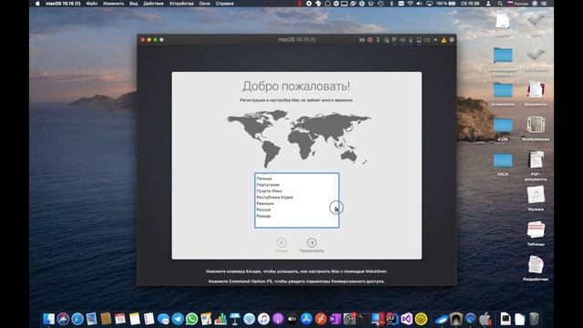Click the red stop icon in VM title bar
583x328 pixels.
(x=370, y=40)
